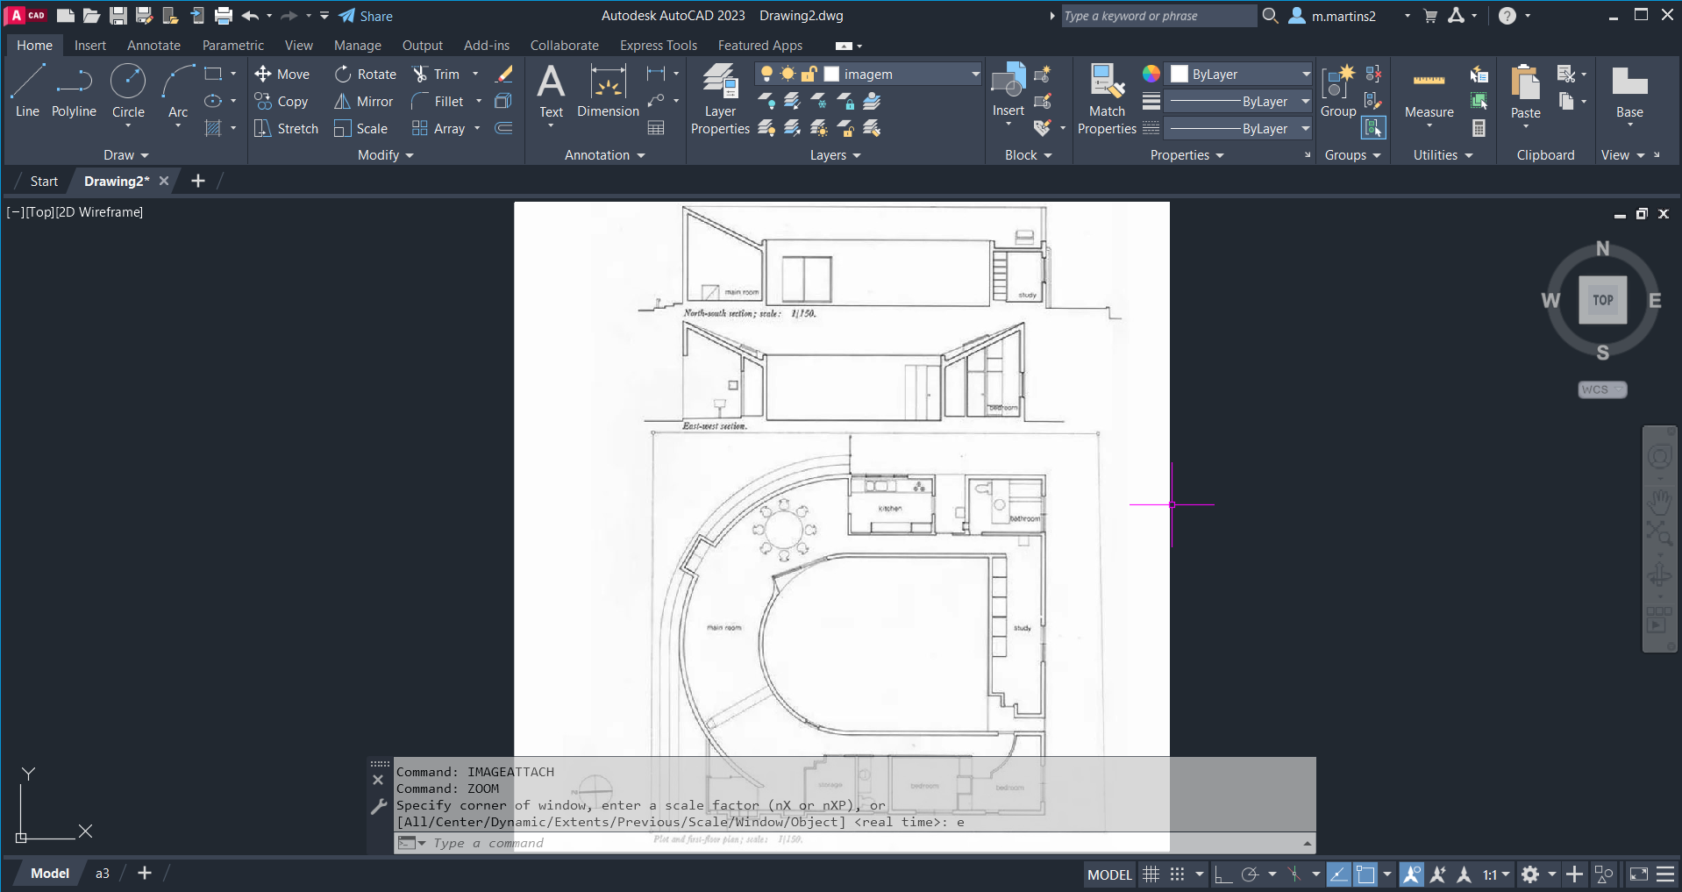Toggle drawing grid display in status bar

tap(1151, 874)
